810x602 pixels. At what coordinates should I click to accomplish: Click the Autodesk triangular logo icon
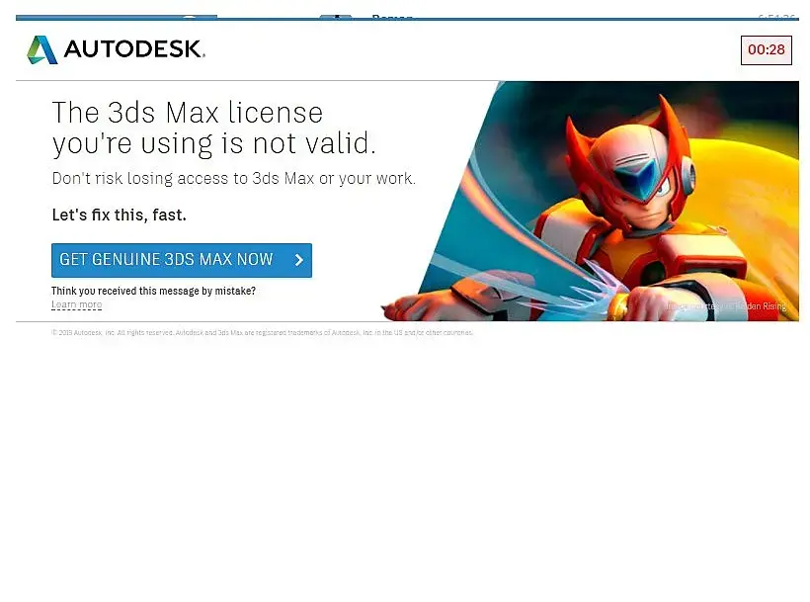pos(41,49)
